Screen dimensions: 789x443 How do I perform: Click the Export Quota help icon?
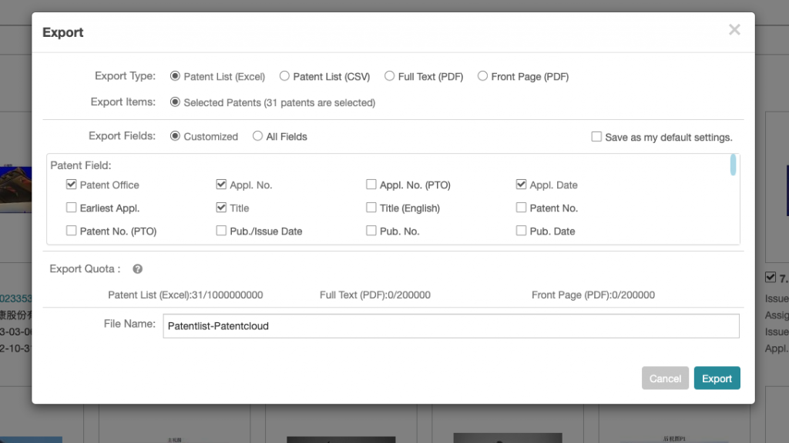point(137,269)
